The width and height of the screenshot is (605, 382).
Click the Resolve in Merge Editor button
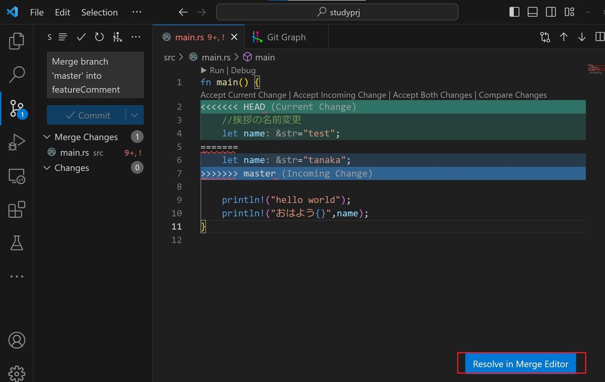(x=520, y=363)
